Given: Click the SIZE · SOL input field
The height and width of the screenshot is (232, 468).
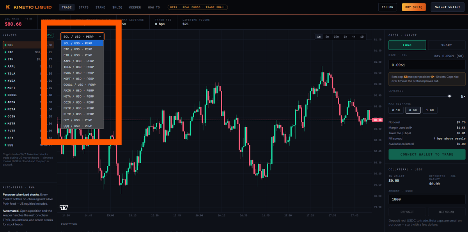Looking at the screenshot, I should point(427,65).
